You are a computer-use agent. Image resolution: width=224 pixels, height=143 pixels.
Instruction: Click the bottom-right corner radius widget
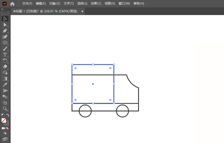tap(110, 100)
